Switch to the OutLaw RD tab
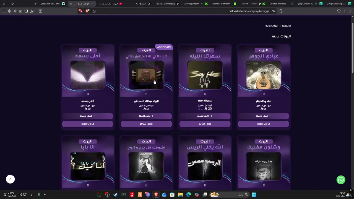 click(310, 4)
